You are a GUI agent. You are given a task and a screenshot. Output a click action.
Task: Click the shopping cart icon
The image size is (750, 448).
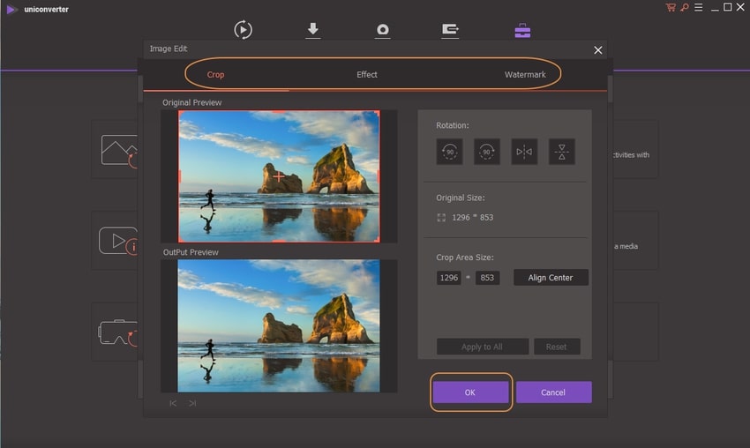[671, 8]
